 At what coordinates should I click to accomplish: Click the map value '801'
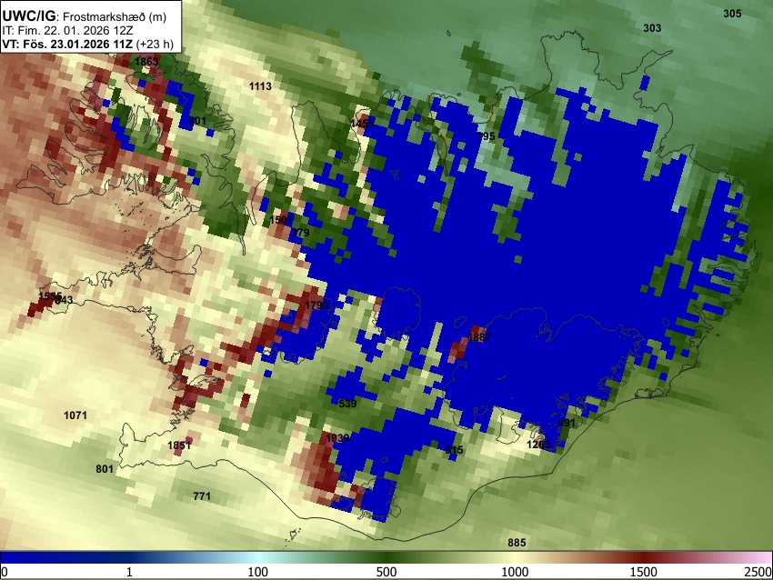click(x=105, y=468)
